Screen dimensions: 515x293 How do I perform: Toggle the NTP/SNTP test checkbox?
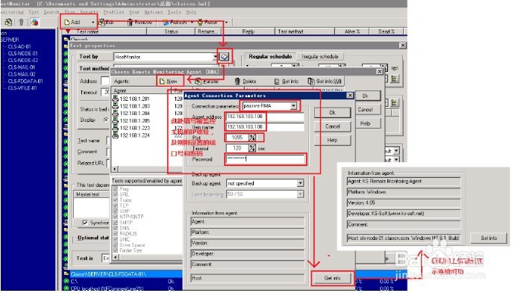coord(115,217)
